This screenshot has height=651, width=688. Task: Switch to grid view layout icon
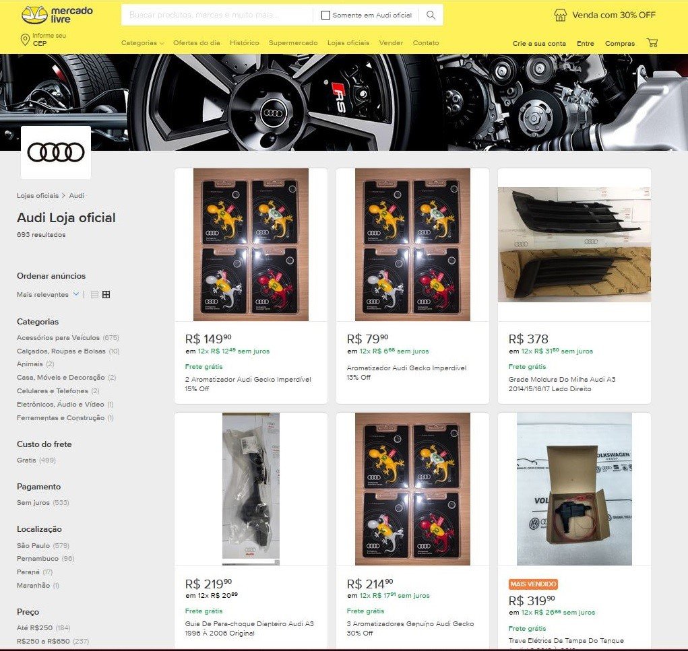click(106, 295)
